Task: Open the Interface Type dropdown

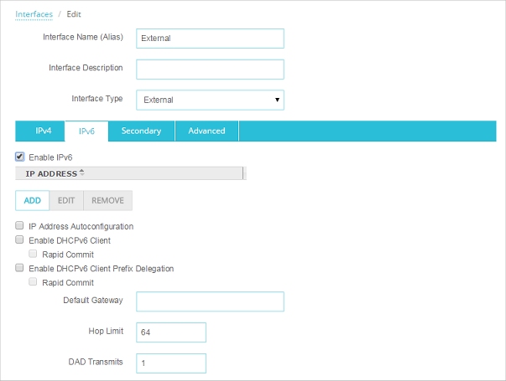Action: point(210,100)
